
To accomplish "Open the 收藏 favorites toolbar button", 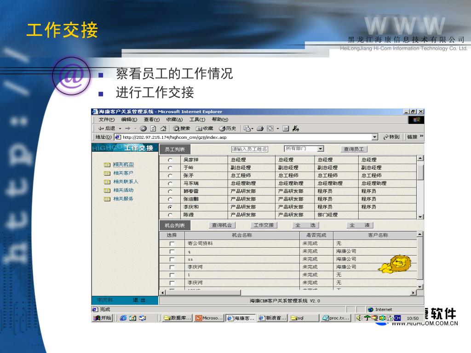I will (204, 129).
